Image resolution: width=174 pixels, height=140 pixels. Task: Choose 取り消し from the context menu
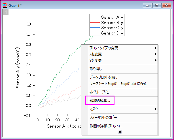point(119,69)
